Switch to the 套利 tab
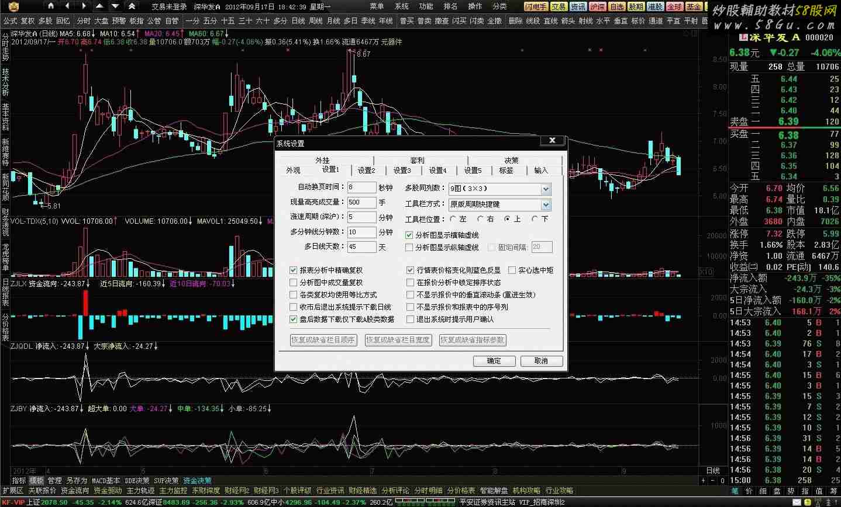Image resolution: width=841 pixels, height=507 pixels. pyautogui.click(x=417, y=160)
